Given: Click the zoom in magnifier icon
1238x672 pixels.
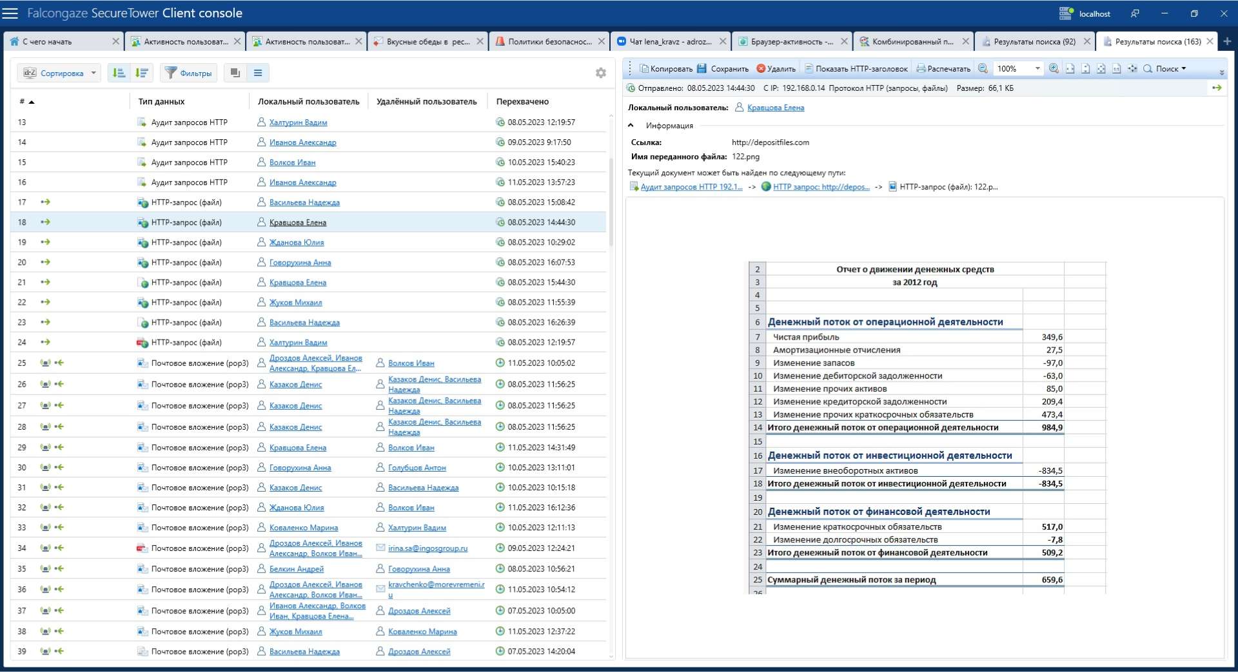Looking at the screenshot, I should (x=1054, y=68).
